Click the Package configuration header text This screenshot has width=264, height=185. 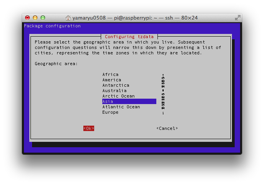point(52,26)
